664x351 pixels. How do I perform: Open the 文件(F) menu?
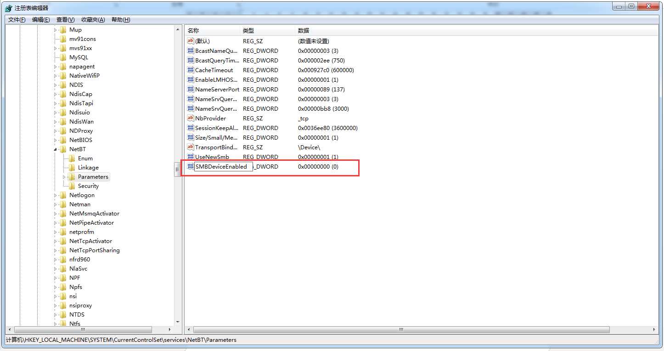pos(17,19)
